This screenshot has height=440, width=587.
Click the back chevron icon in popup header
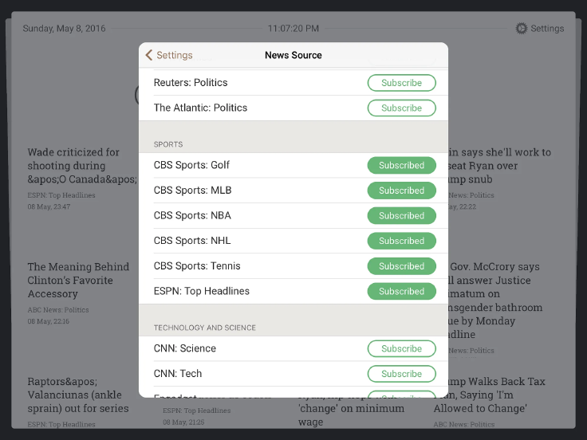coord(149,55)
